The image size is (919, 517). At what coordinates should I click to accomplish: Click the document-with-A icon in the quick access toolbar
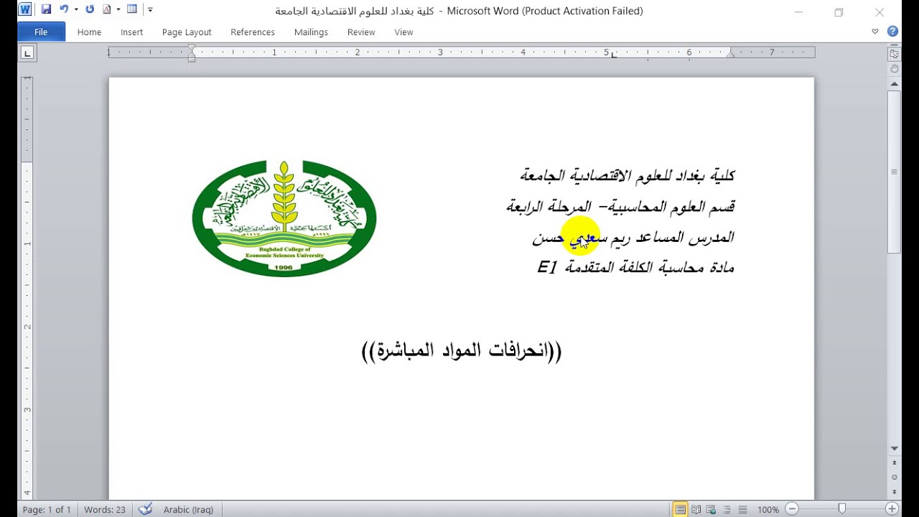pyautogui.click(x=108, y=10)
